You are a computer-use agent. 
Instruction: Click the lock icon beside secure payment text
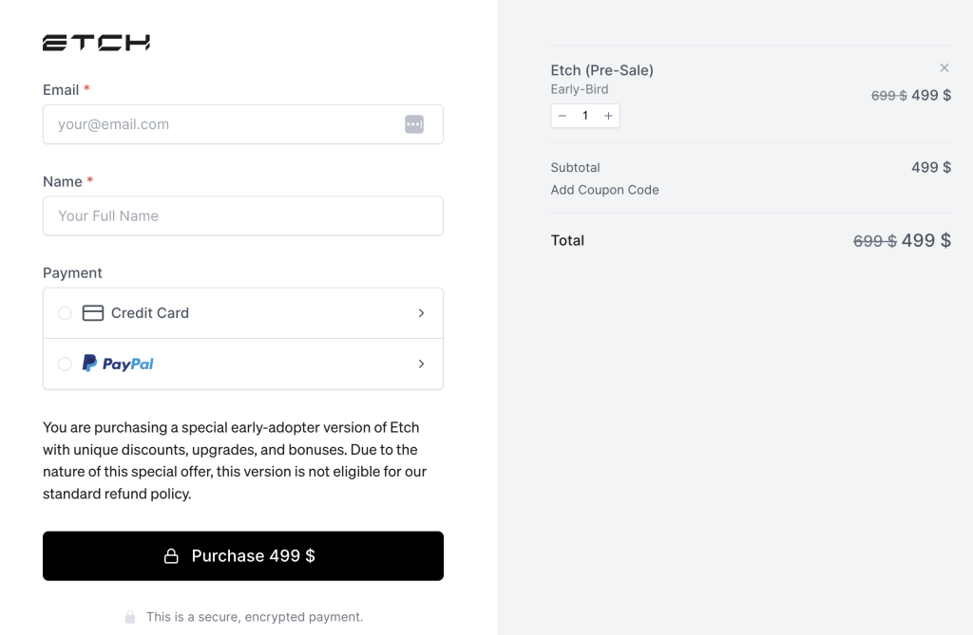(129, 616)
